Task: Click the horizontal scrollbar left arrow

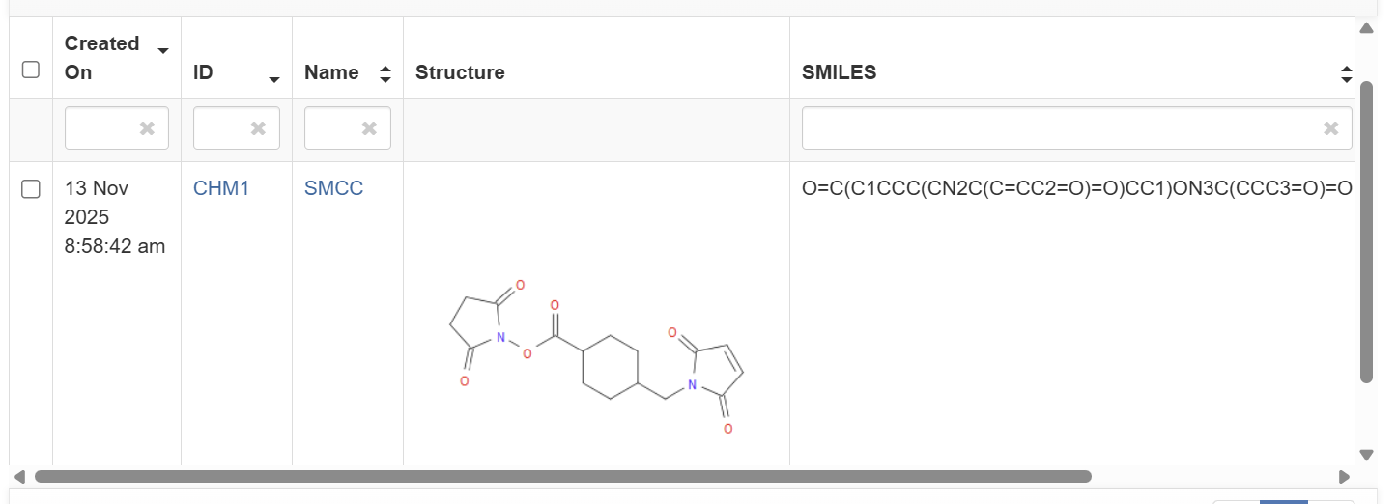Action: 18,477
